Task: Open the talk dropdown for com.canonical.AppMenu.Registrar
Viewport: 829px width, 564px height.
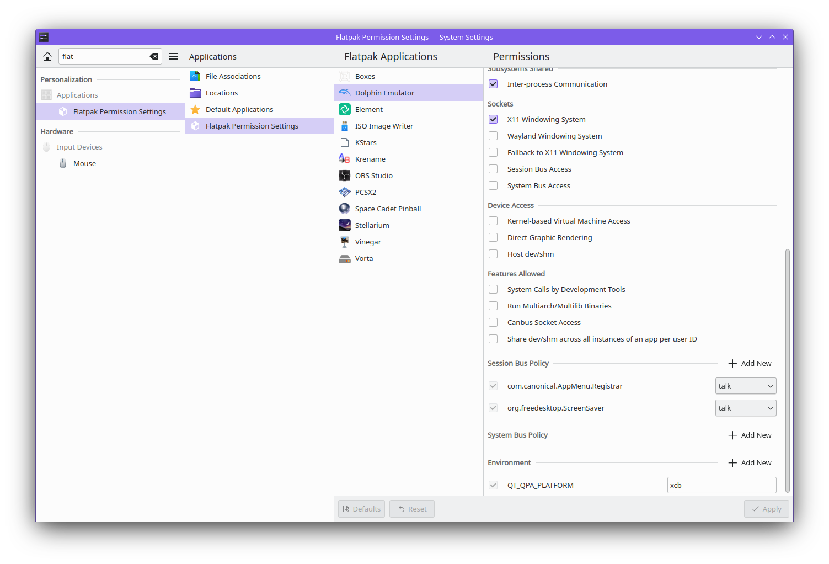Action: [746, 386]
